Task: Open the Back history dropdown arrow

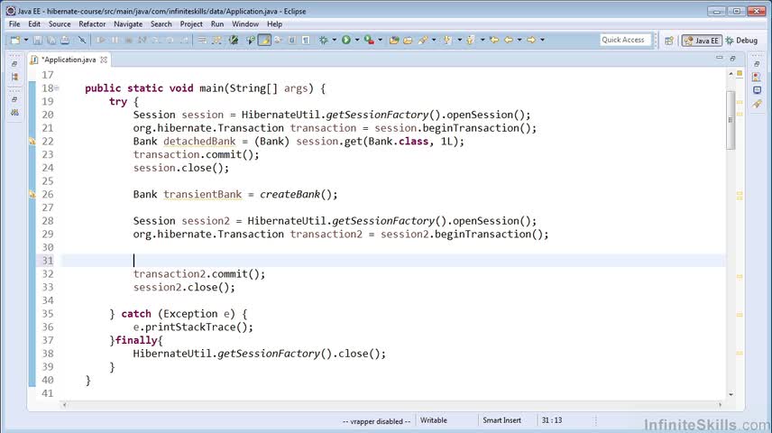Action: (x=519, y=40)
